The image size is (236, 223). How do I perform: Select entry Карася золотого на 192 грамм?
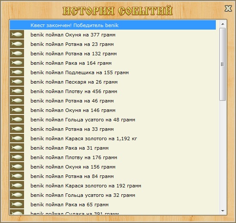113,186
